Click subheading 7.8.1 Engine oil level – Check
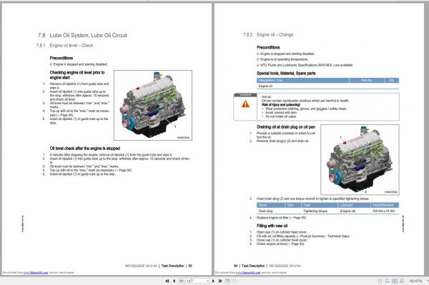Viewport: 429px width, 285px height. pyautogui.click(x=64, y=46)
